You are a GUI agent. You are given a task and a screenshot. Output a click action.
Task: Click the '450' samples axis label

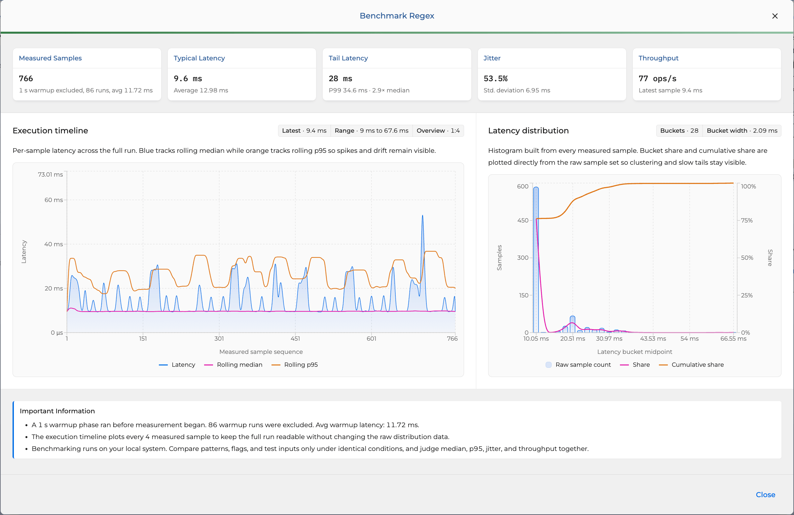coord(523,221)
